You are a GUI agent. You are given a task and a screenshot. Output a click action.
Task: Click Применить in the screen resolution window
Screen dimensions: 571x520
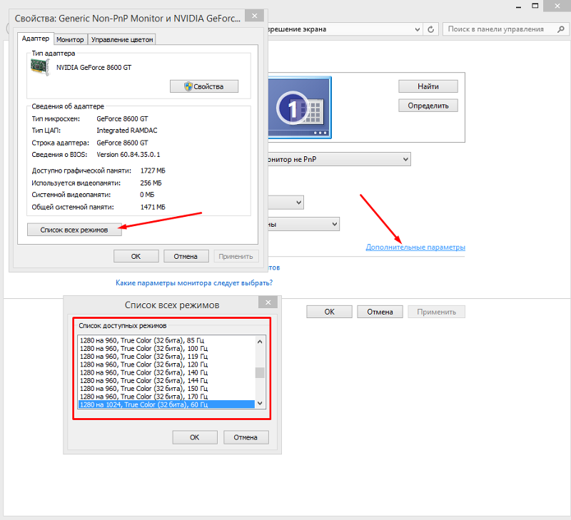436,312
